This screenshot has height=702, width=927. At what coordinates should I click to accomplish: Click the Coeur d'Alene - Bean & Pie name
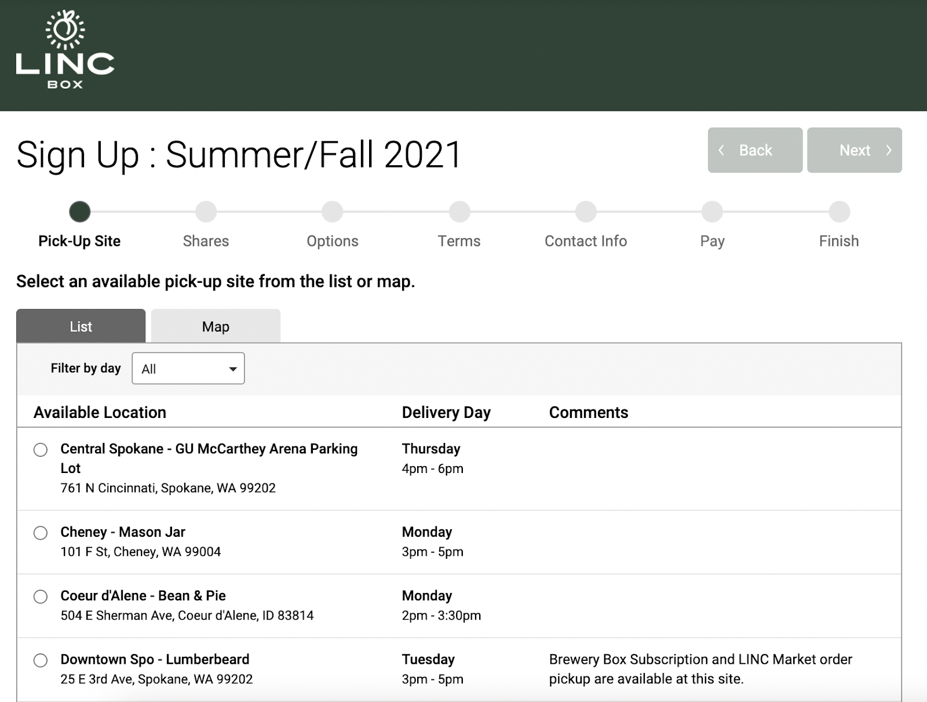point(143,596)
